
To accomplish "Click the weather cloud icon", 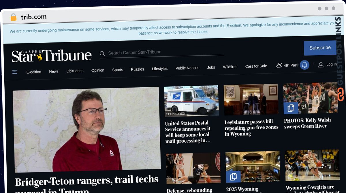I will pos(279,65).
